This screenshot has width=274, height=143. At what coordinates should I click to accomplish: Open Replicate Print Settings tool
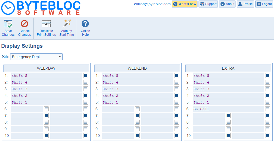point(46,24)
